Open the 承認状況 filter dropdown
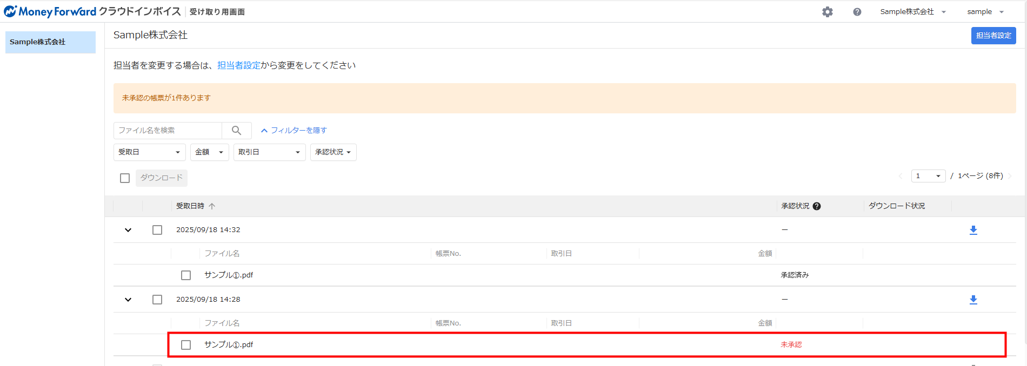Screen dimensions: 1027x366 333,152
